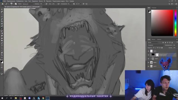Toggle layer filtering switch on/off

177,42
